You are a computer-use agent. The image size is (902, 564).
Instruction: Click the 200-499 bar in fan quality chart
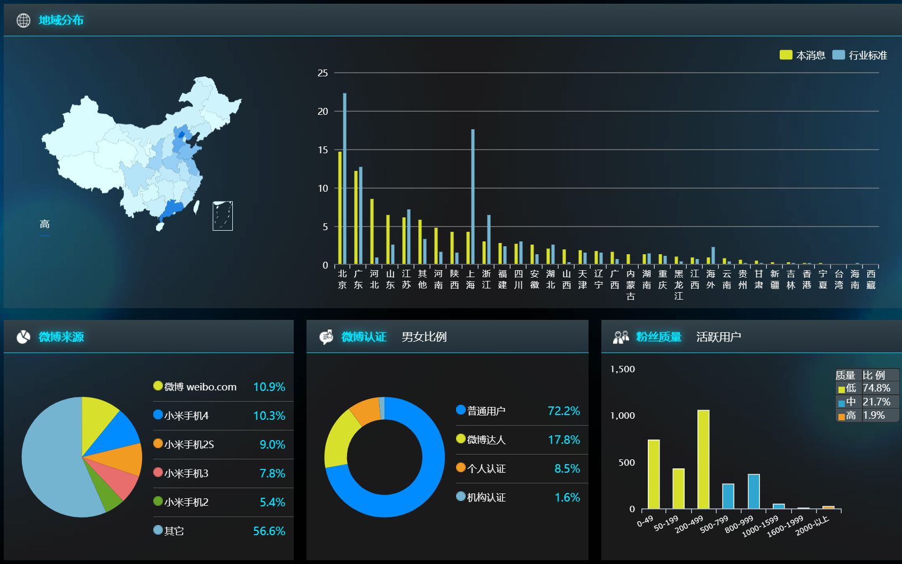[703, 459]
